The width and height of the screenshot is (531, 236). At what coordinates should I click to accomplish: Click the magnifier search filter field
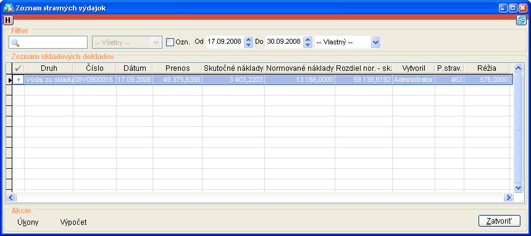[x=48, y=43]
